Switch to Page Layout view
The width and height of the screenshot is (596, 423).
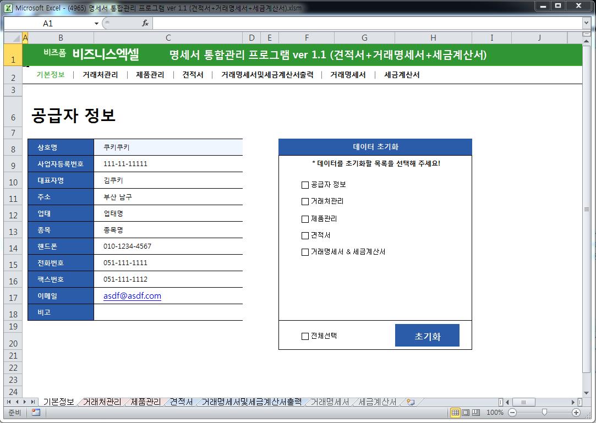click(x=466, y=413)
